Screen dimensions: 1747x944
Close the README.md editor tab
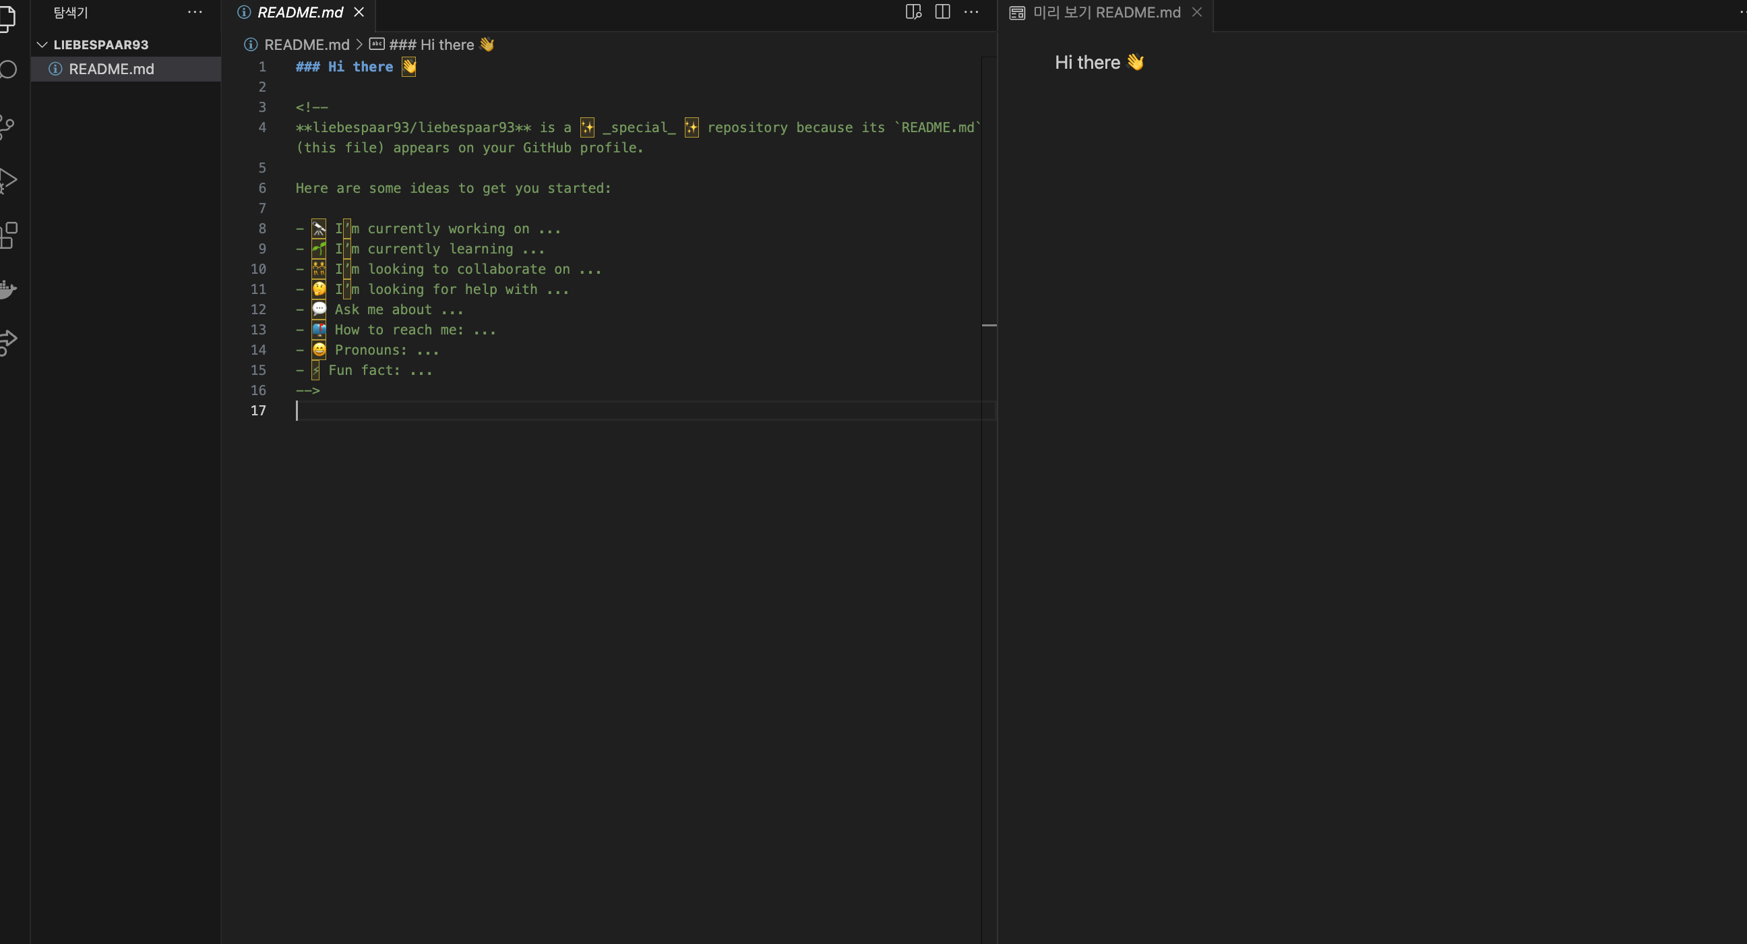(359, 12)
